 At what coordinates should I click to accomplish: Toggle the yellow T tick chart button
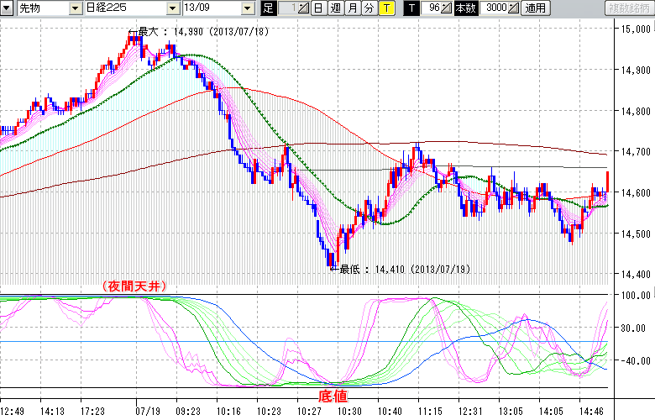[385, 8]
